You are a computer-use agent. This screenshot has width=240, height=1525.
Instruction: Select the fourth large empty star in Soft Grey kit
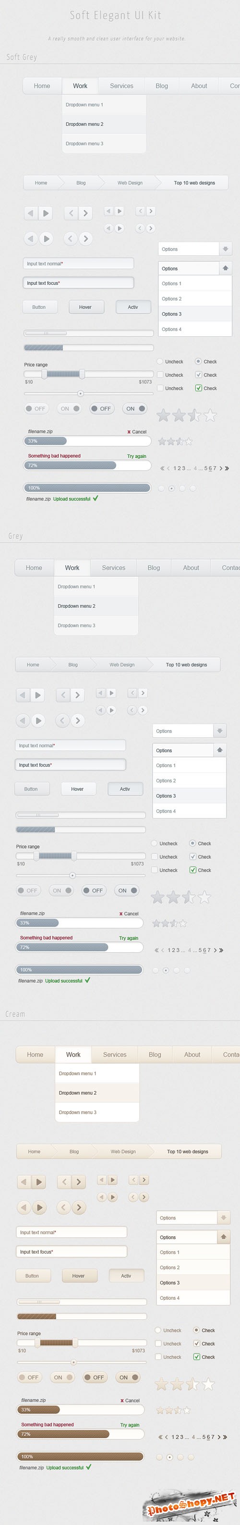click(210, 415)
